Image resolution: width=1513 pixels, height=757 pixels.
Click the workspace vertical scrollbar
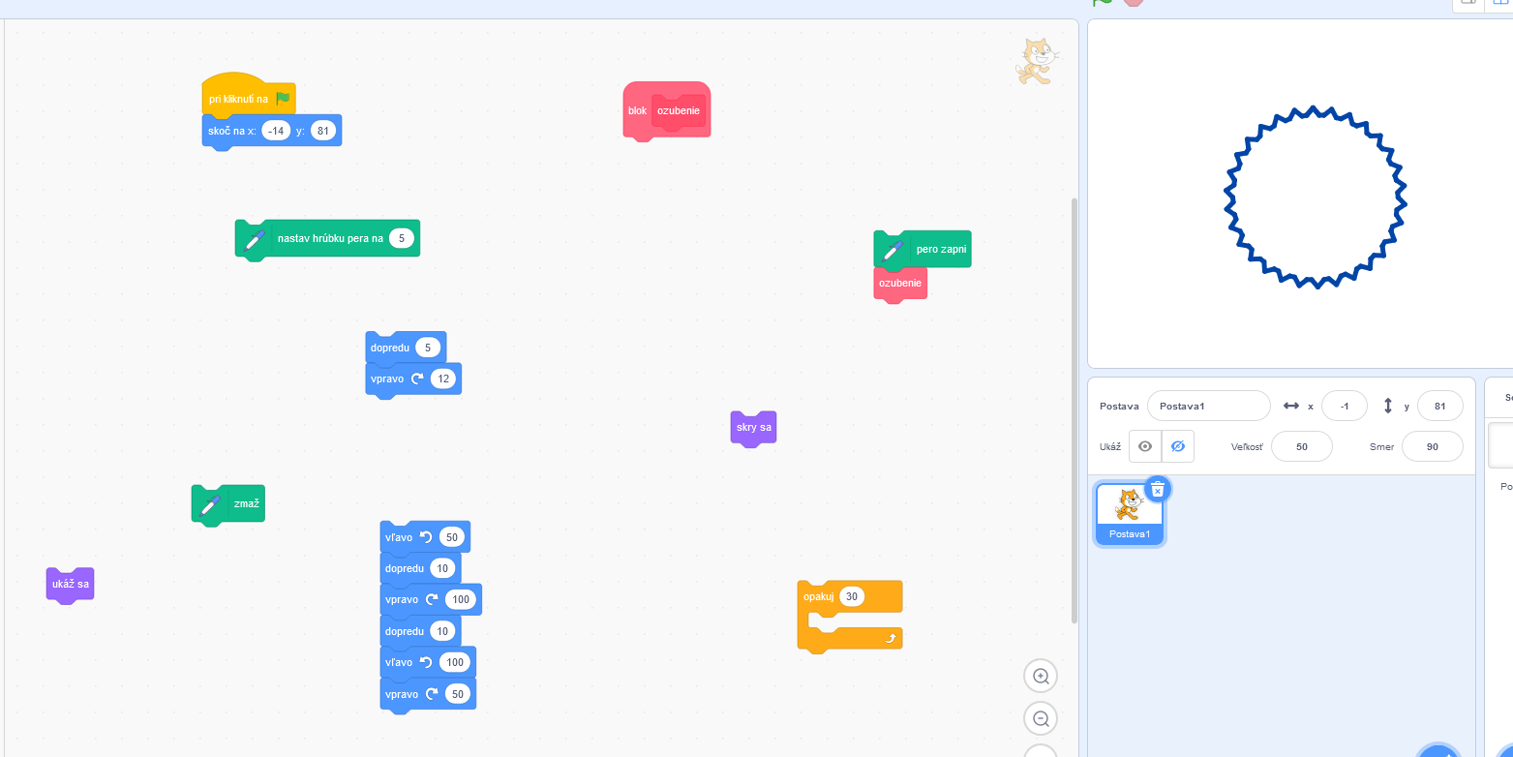point(1074,407)
